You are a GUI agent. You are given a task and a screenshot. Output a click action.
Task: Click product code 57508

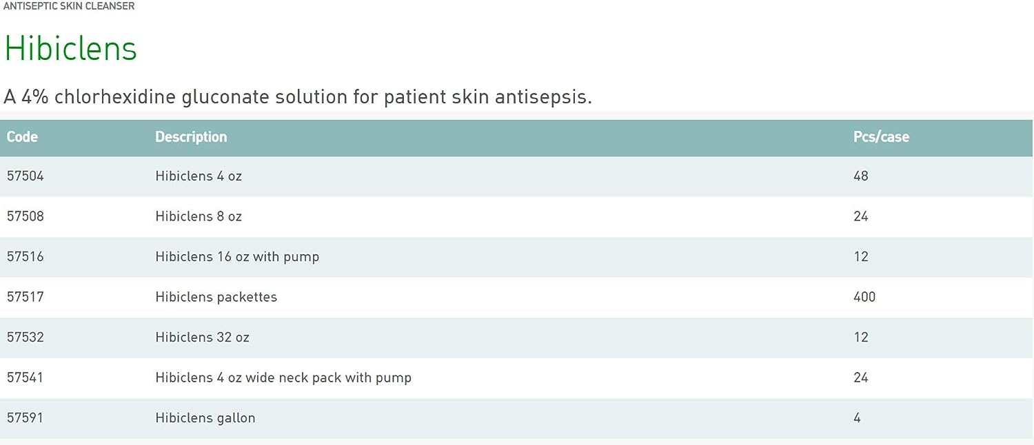pos(26,216)
